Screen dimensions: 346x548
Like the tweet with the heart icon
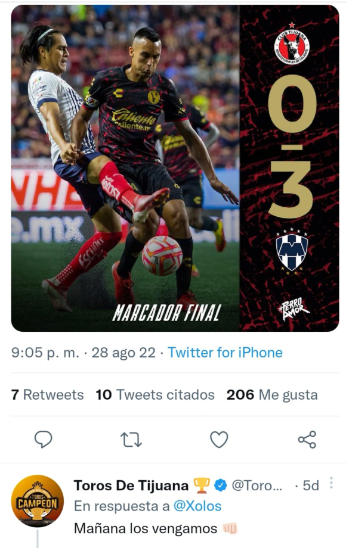(x=219, y=440)
